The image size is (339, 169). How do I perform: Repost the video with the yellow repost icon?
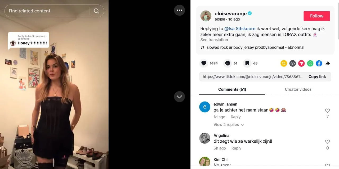(284, 63)
